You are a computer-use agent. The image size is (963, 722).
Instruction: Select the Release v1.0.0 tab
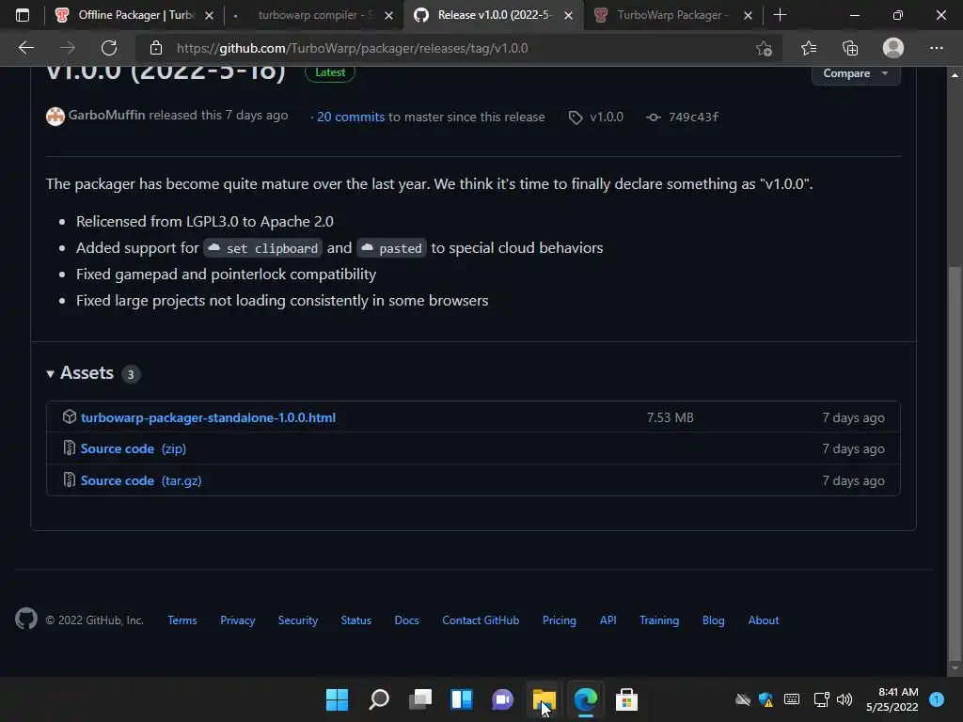[495, 15]
